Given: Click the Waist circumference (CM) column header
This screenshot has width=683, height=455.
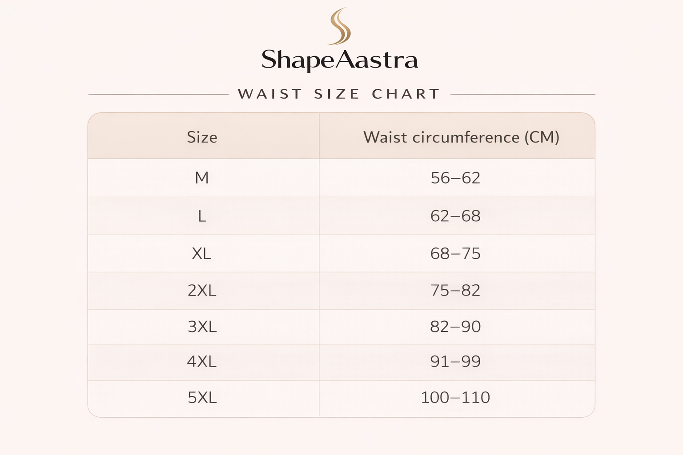Looking at the screenshot, I should [x=461, y=137].
